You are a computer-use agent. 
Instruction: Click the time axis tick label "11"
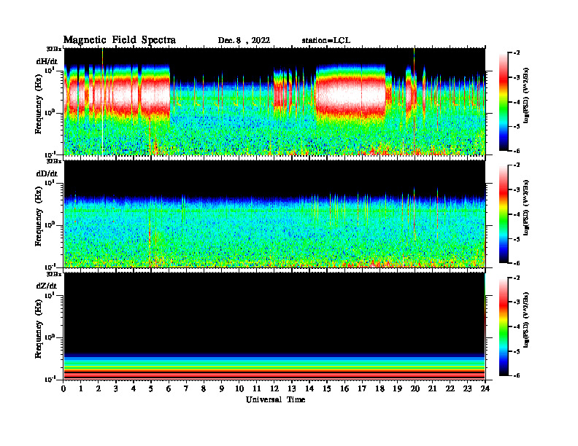[257, 388]
